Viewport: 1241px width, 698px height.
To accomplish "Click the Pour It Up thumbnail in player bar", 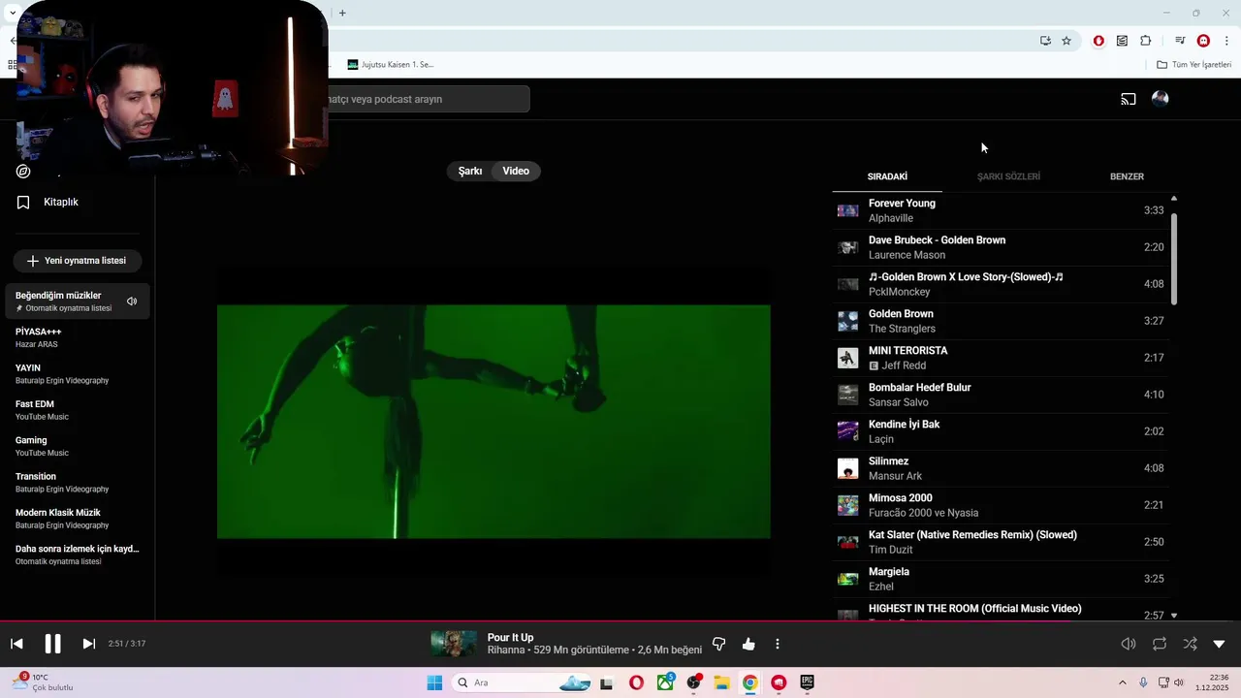I will click(454, 644).
